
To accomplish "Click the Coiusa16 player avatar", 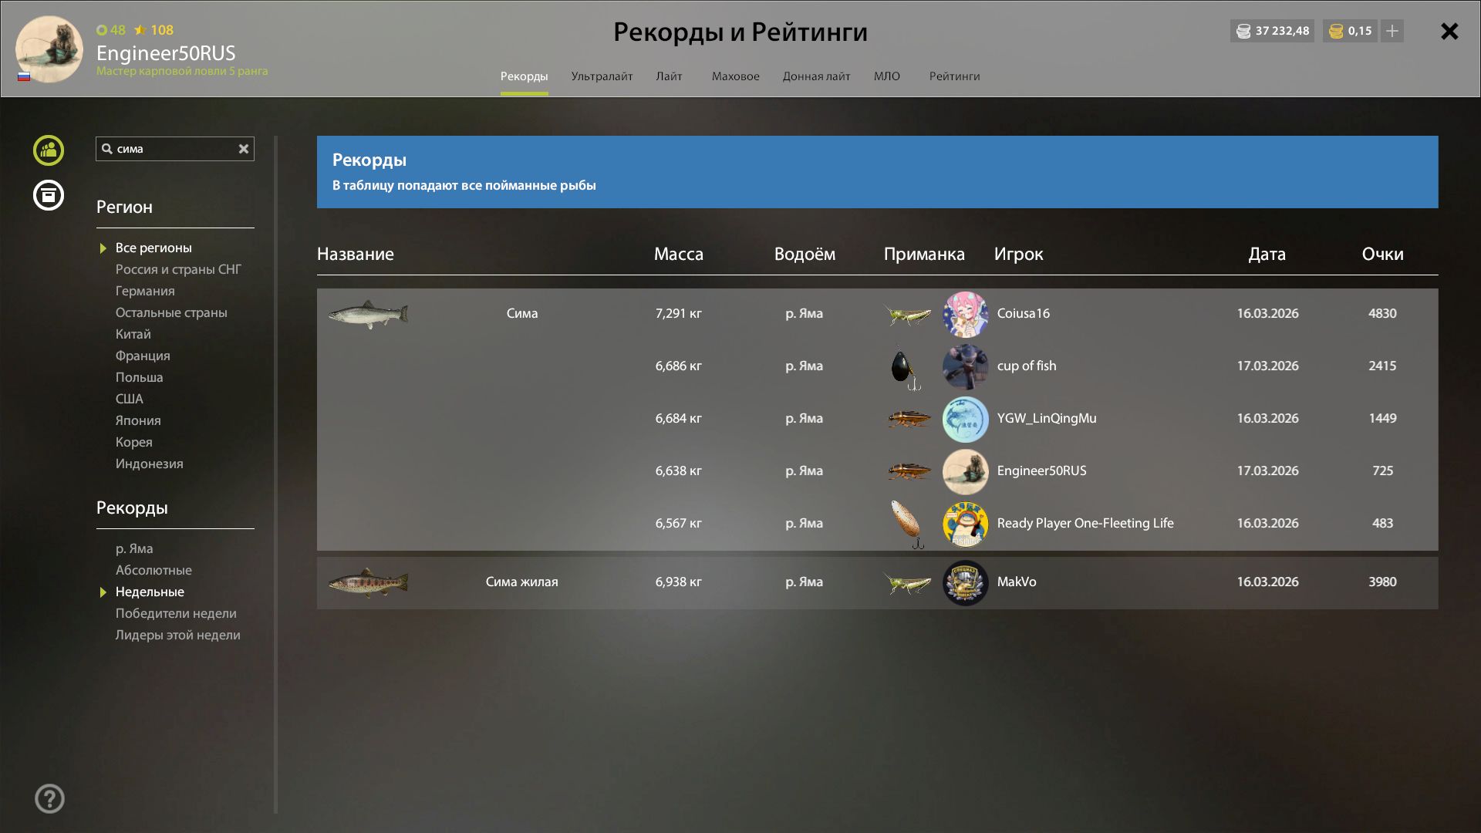I will click(965, 314).
